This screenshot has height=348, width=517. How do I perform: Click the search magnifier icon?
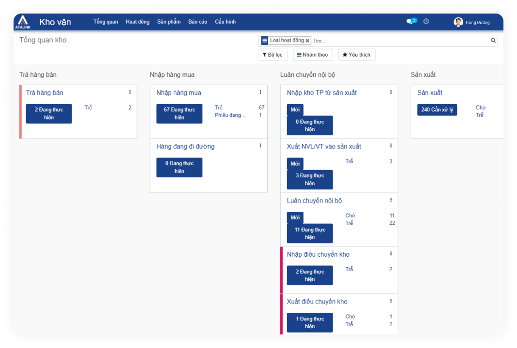(x=493, y=41)
